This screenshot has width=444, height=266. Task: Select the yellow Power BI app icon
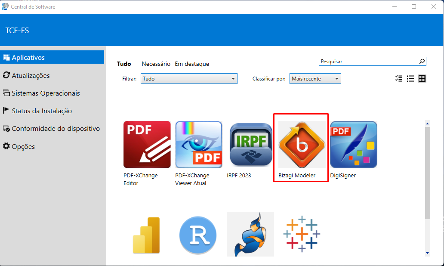(146, 235)
